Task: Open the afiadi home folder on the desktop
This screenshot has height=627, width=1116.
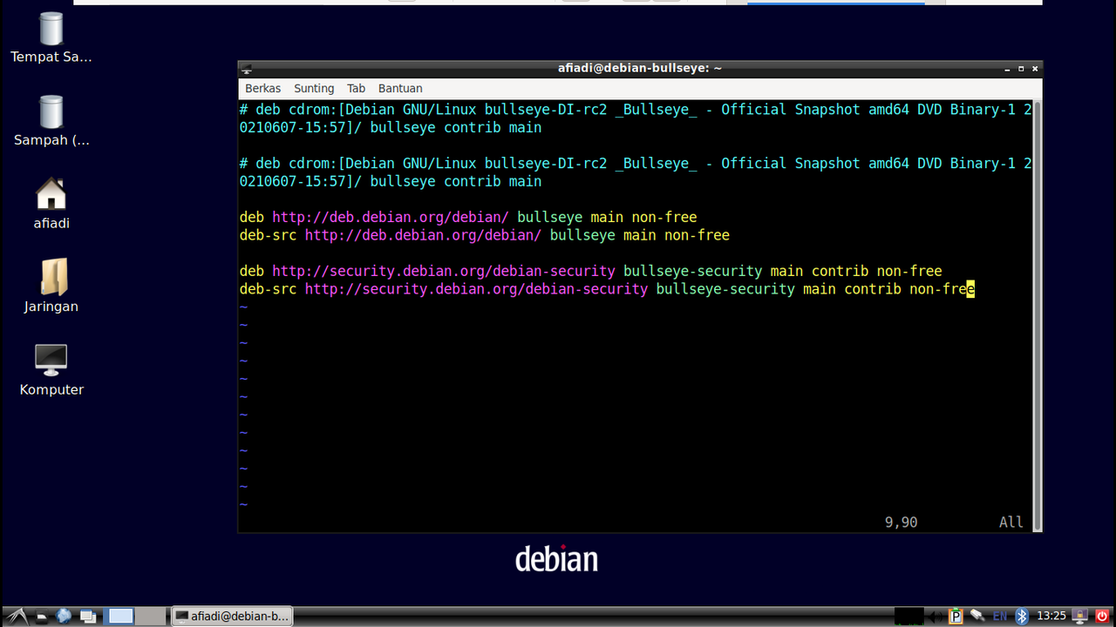Action: 51,200
